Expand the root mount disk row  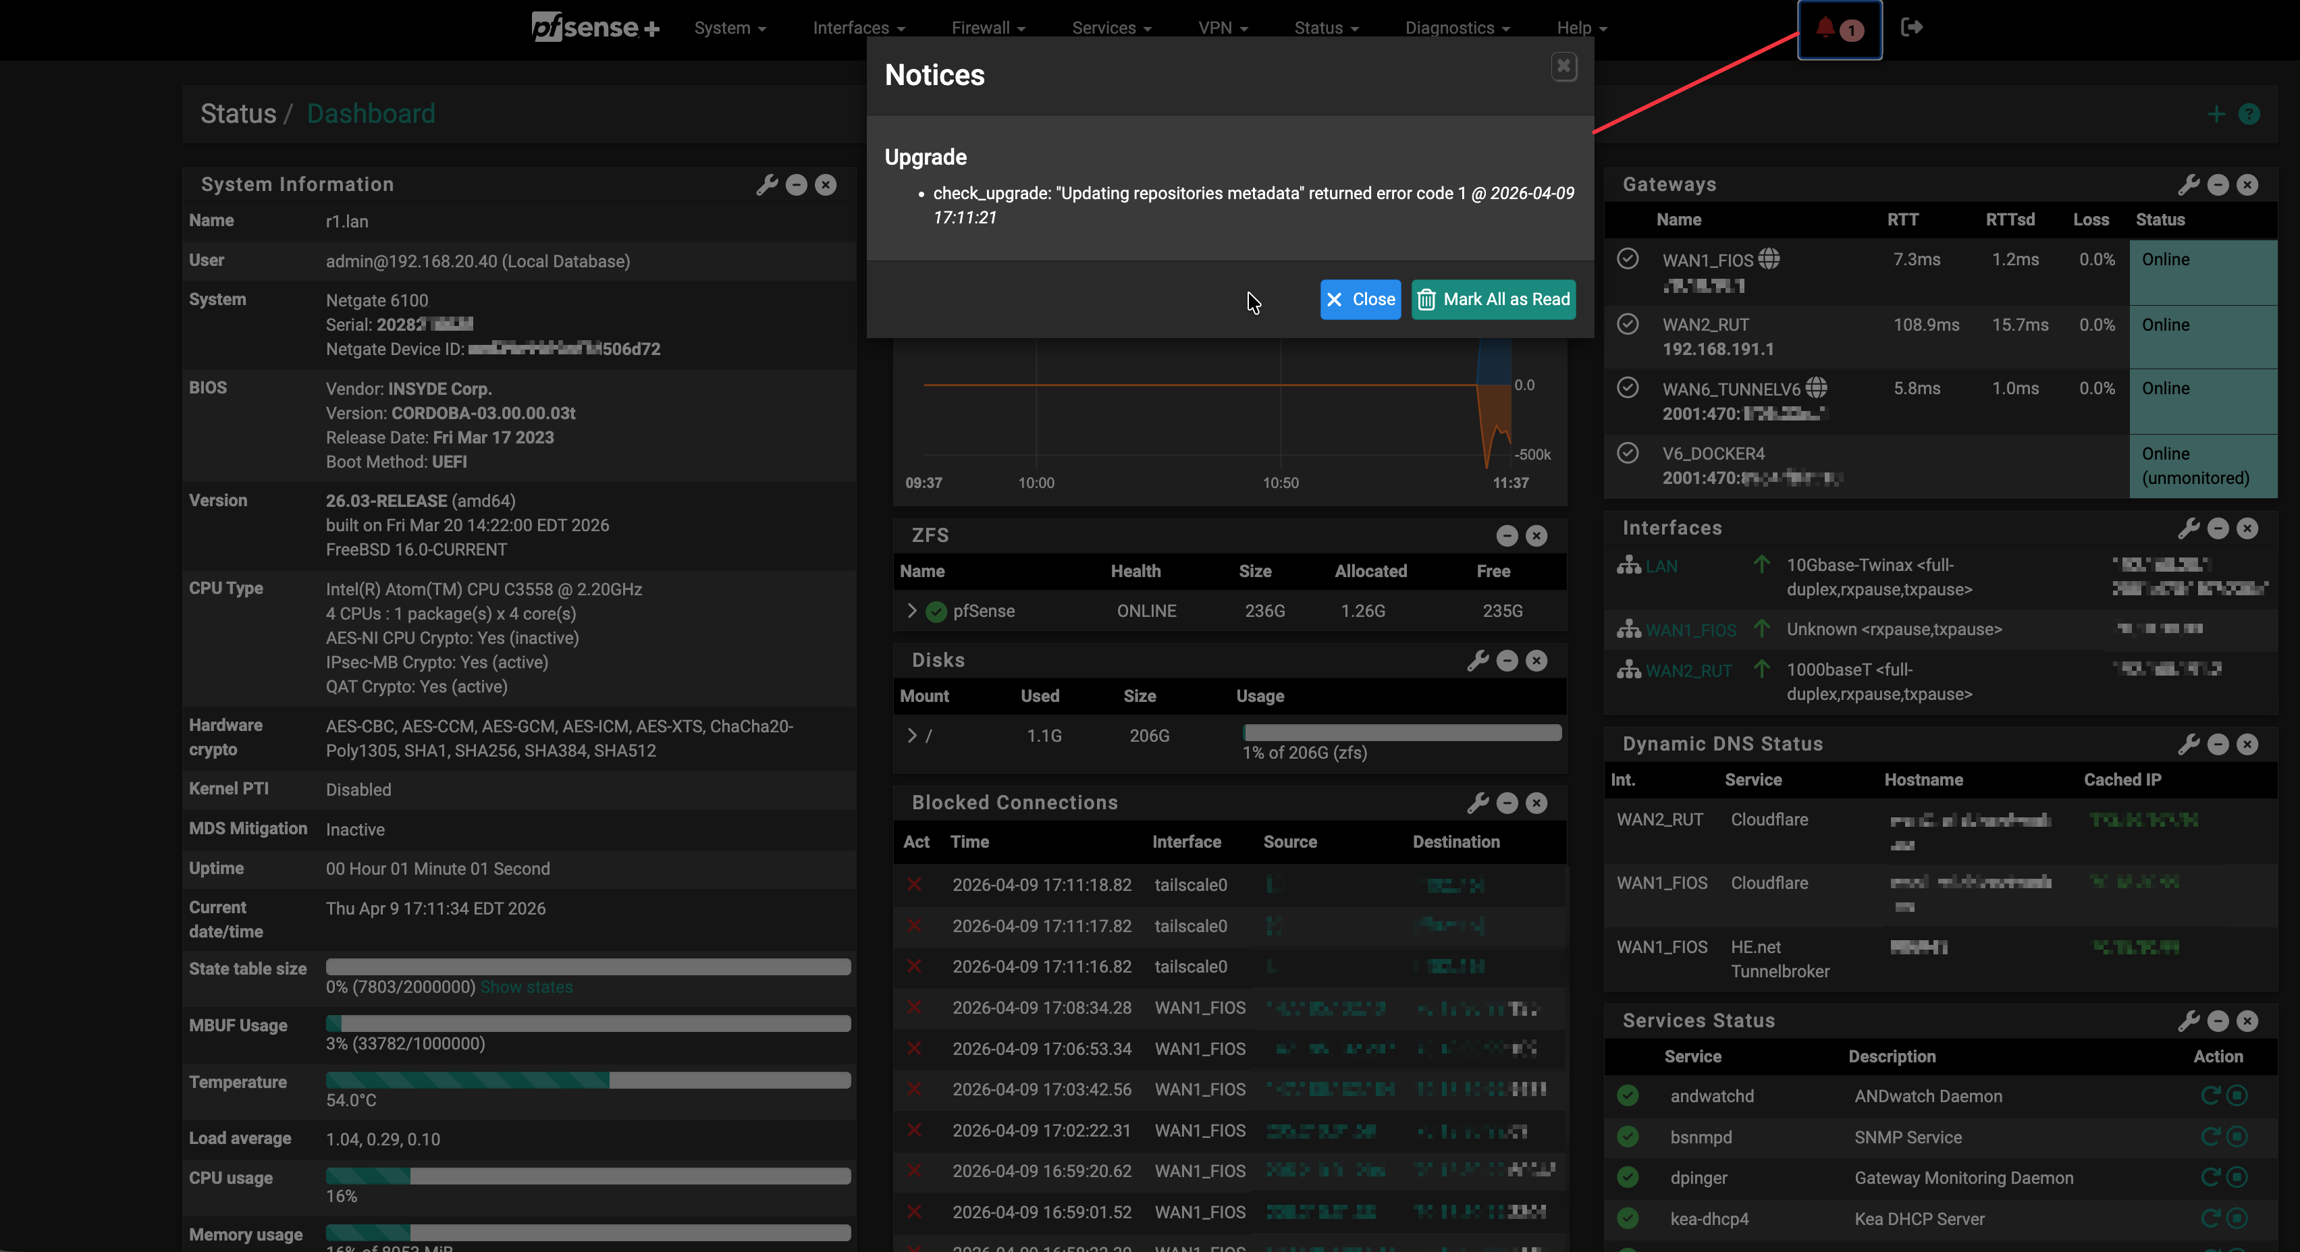911,735
